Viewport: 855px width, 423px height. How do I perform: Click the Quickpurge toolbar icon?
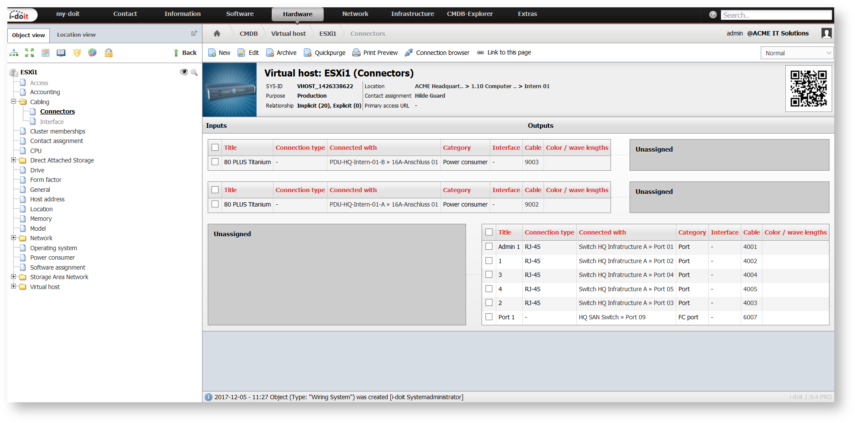(x=308, y=53)
